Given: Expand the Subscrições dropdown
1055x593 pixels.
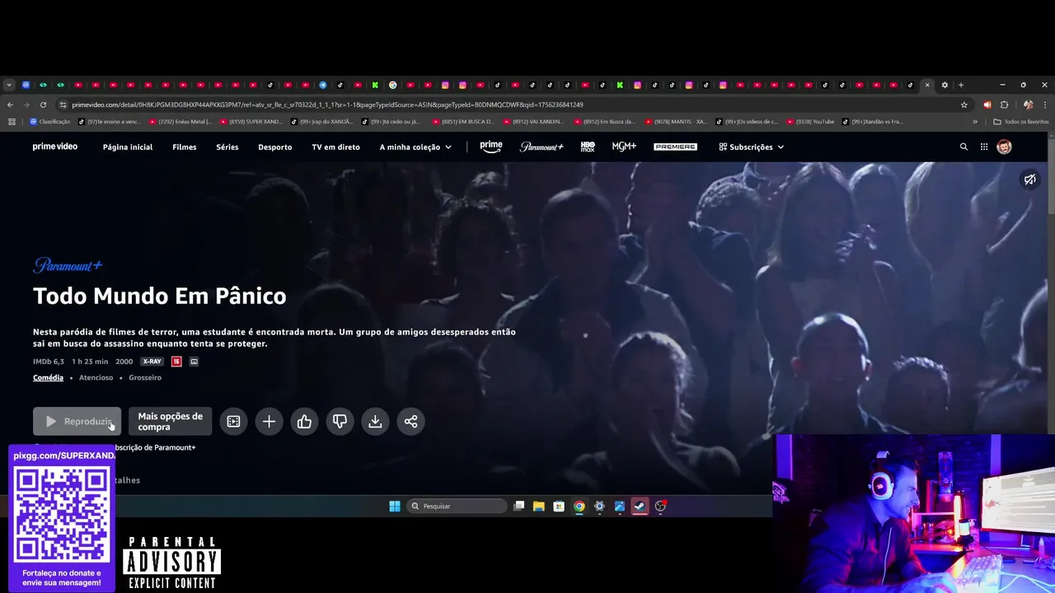Looking at the screenshot, I should point(751,147).
